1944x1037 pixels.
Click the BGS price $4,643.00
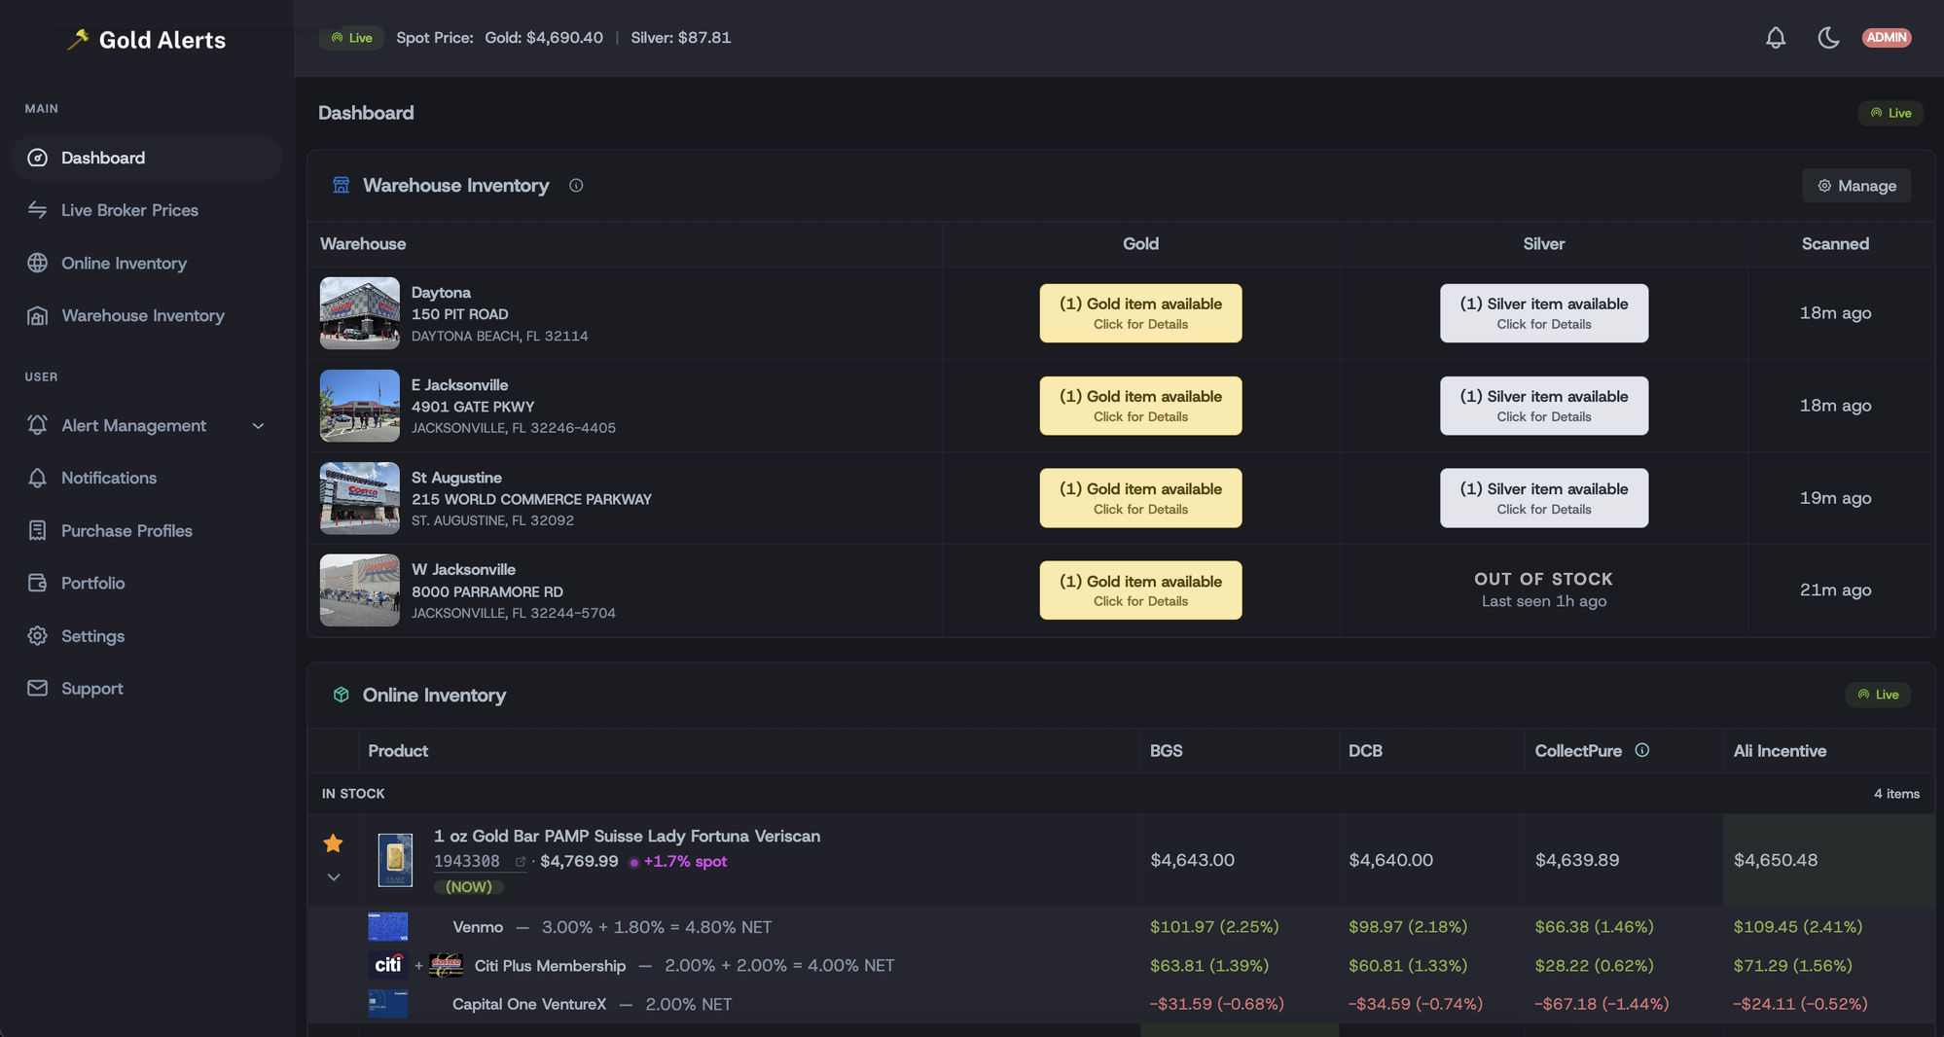[x=1192, y=860]
